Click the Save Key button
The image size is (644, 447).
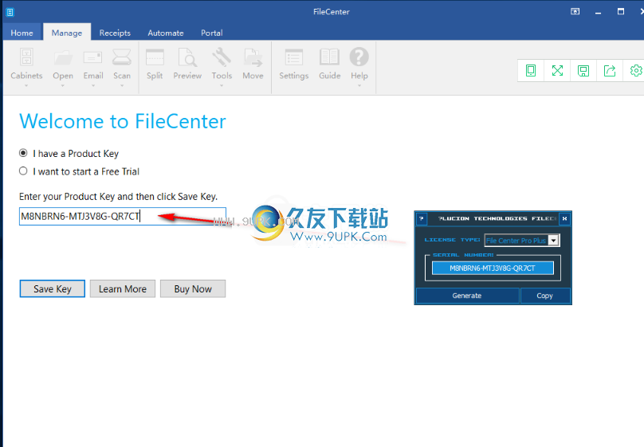tap(53, 289)
